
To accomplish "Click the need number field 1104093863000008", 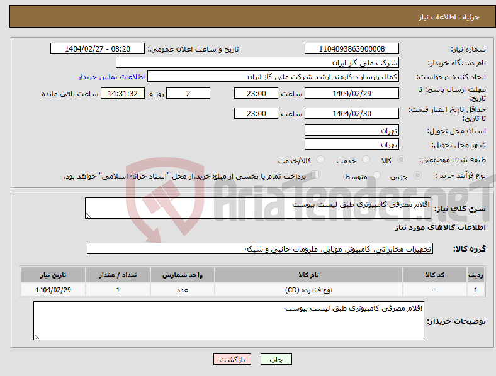I will tap(352, 48).
